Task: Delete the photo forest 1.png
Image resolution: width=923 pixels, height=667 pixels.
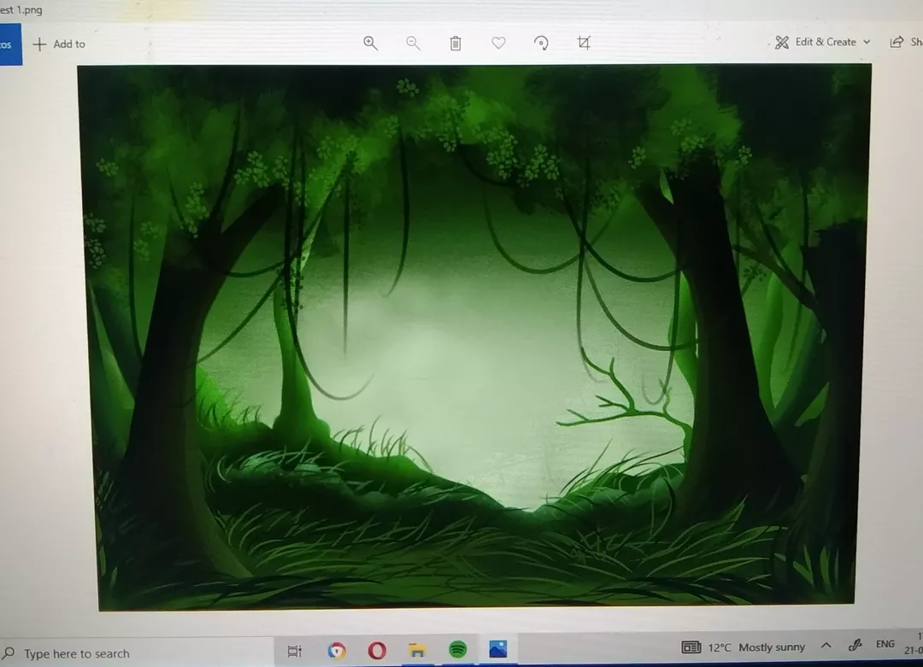Action: 456,43
